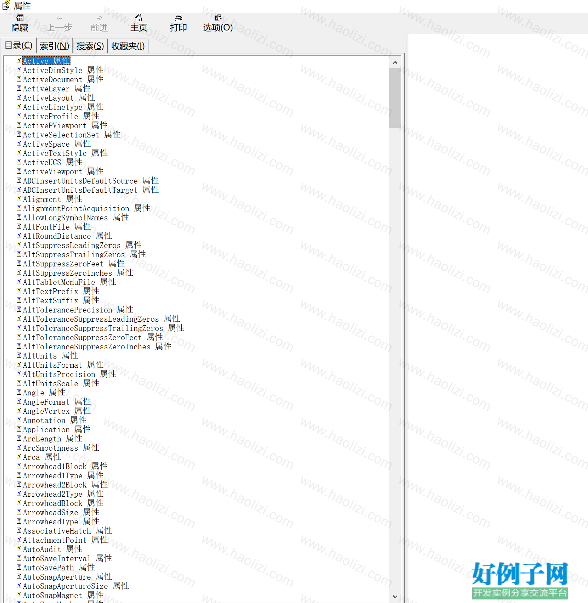This screenshot has height=603, width=588.
Task: Switch to the 目录(C) contents tab
Action: (x=18, y=46)
